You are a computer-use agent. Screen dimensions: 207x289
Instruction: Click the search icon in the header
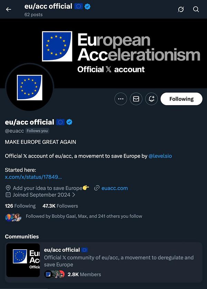pos(196,9)
